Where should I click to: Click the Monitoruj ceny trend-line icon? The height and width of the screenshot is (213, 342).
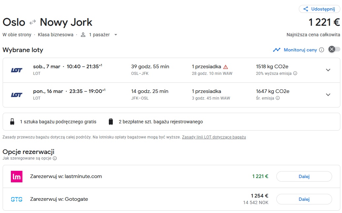pos(277,50)
